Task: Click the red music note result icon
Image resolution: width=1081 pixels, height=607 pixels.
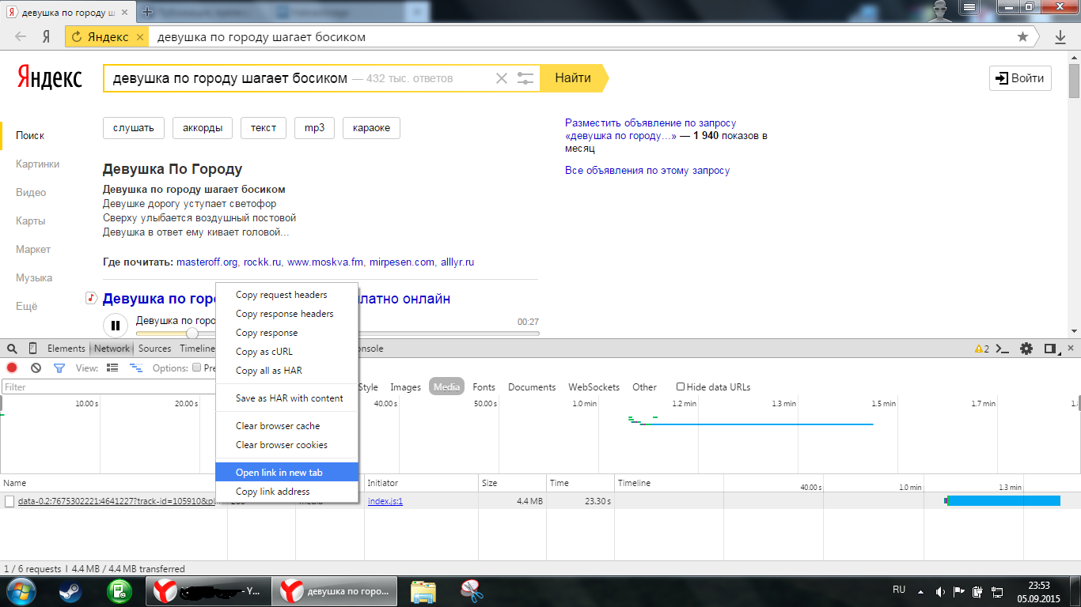Action: [x=91, y=298]
